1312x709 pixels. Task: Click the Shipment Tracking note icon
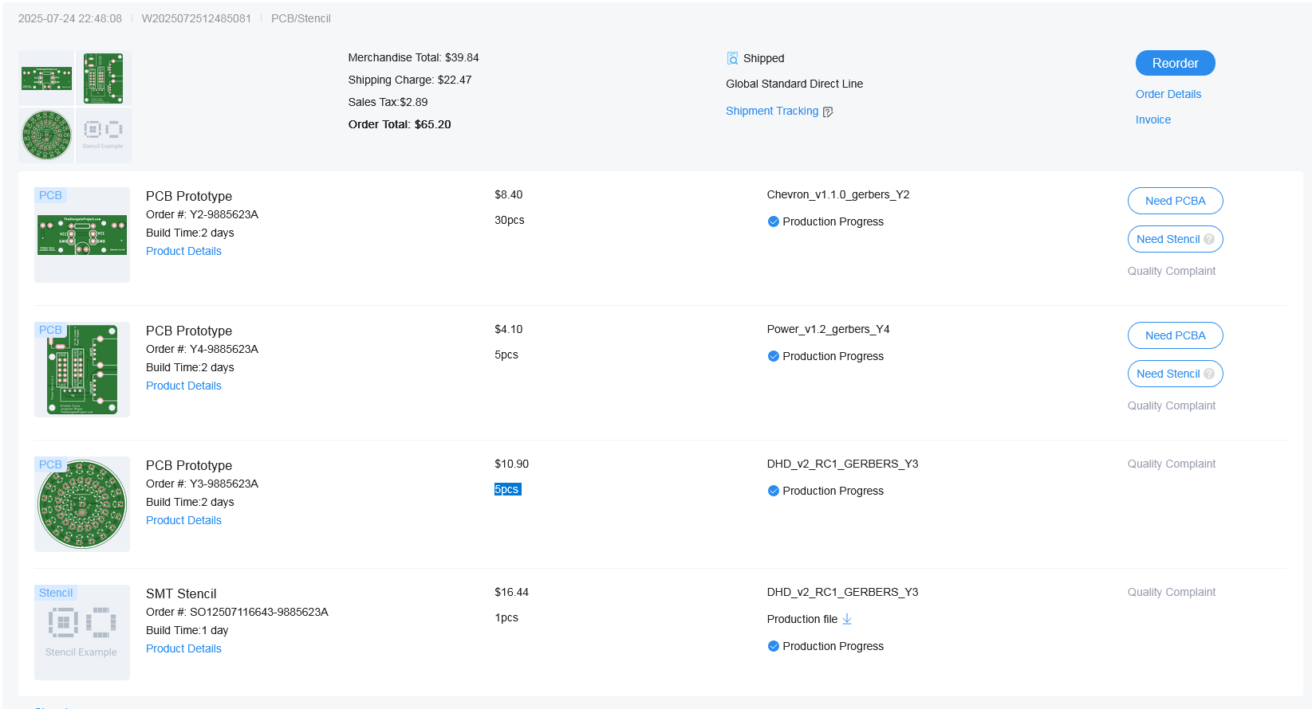(x=828, y=112)
